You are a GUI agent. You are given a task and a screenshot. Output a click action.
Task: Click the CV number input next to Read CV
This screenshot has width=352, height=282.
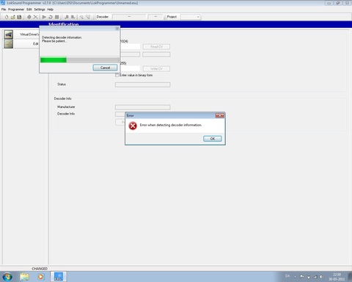click(130, 46)
